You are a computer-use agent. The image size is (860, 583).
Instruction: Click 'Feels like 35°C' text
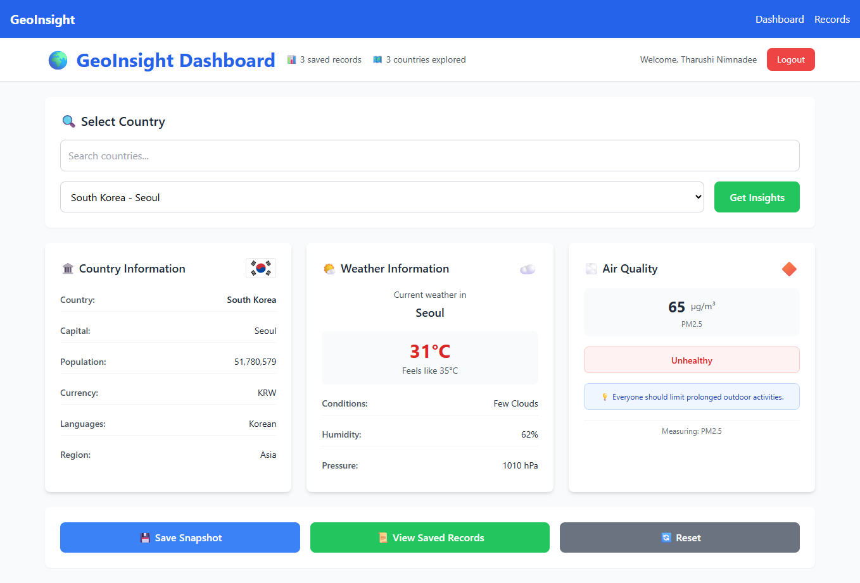tap(430, 371)
